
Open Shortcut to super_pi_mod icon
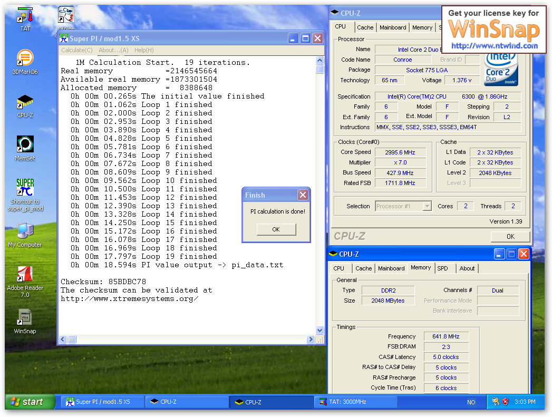(x=25, y=195)
